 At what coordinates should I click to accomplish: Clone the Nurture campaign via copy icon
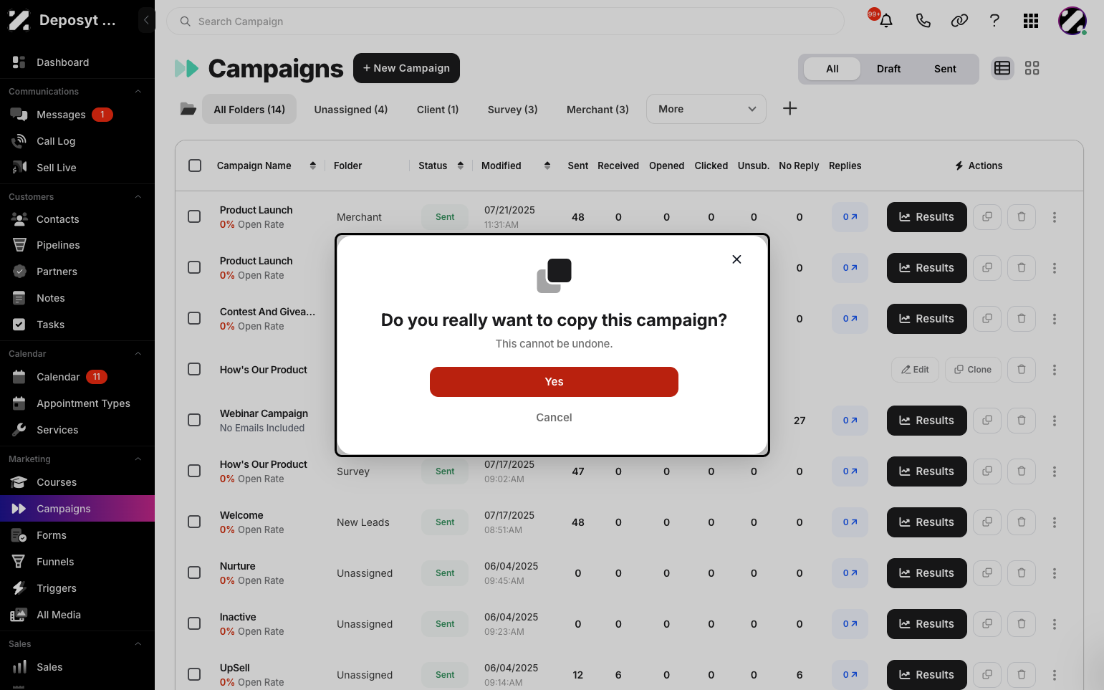click(x=987, y=573)
